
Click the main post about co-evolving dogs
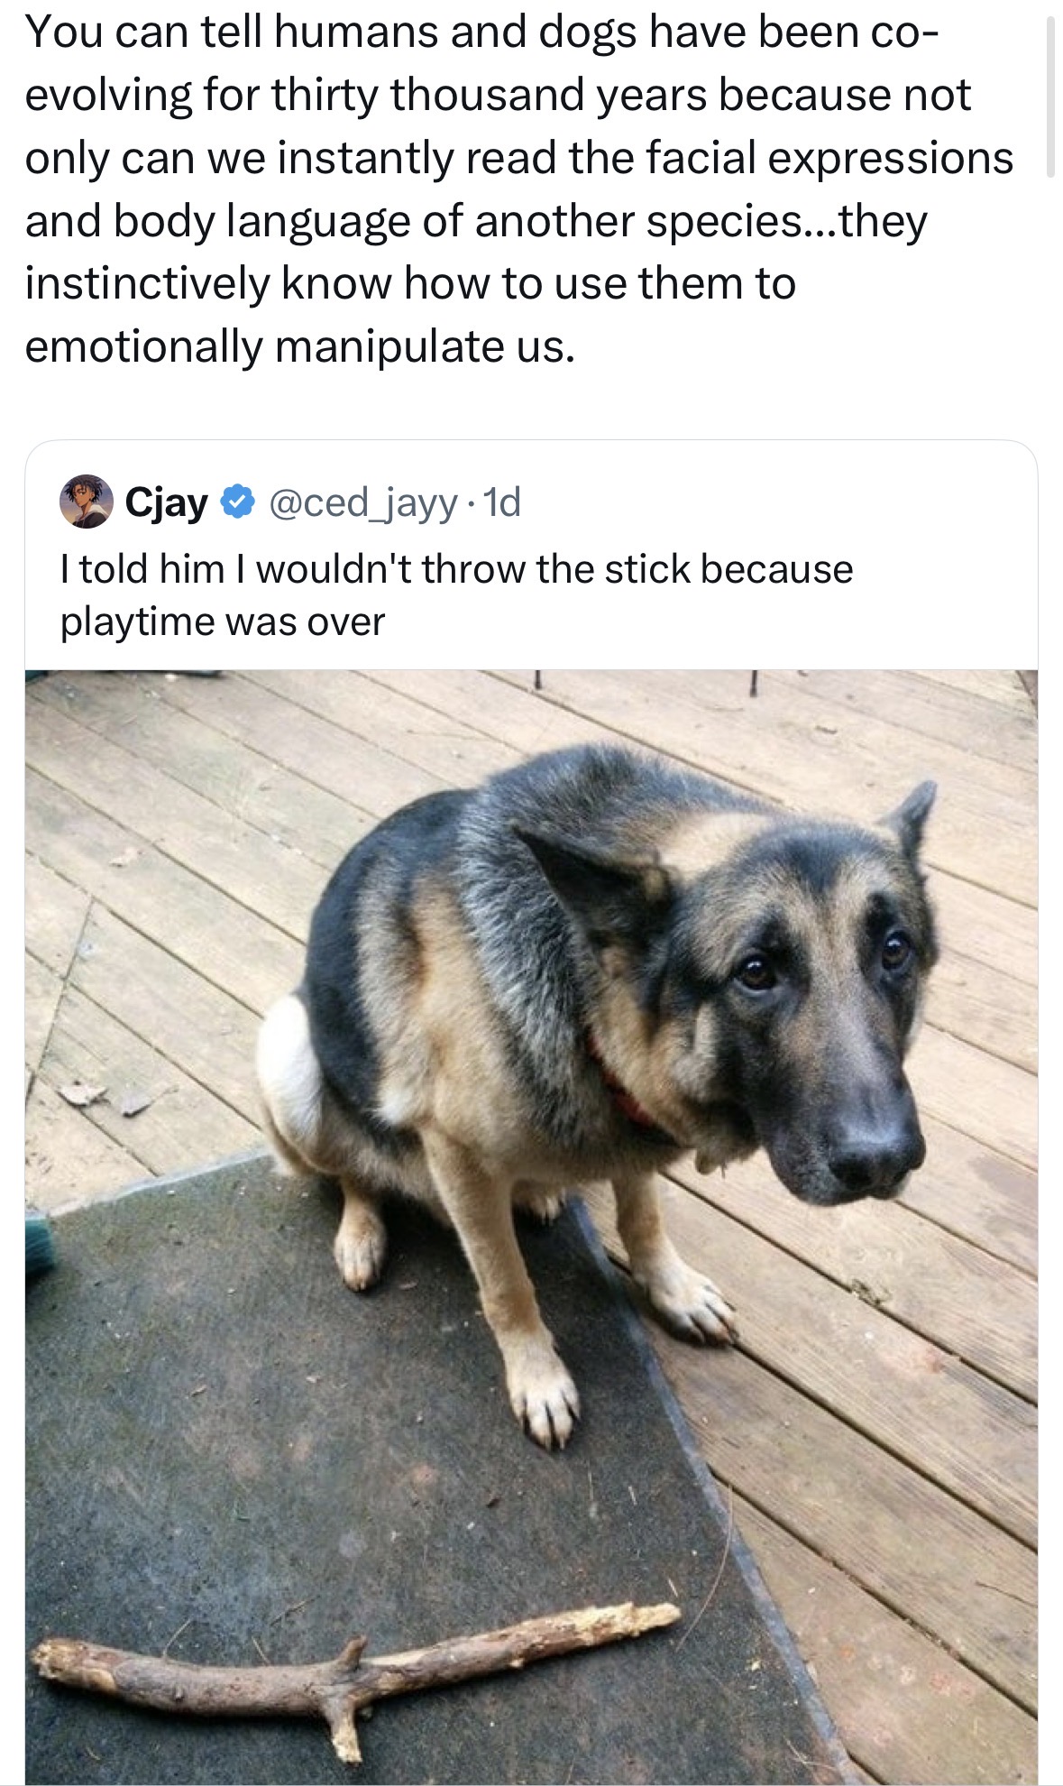click(518, 189)
